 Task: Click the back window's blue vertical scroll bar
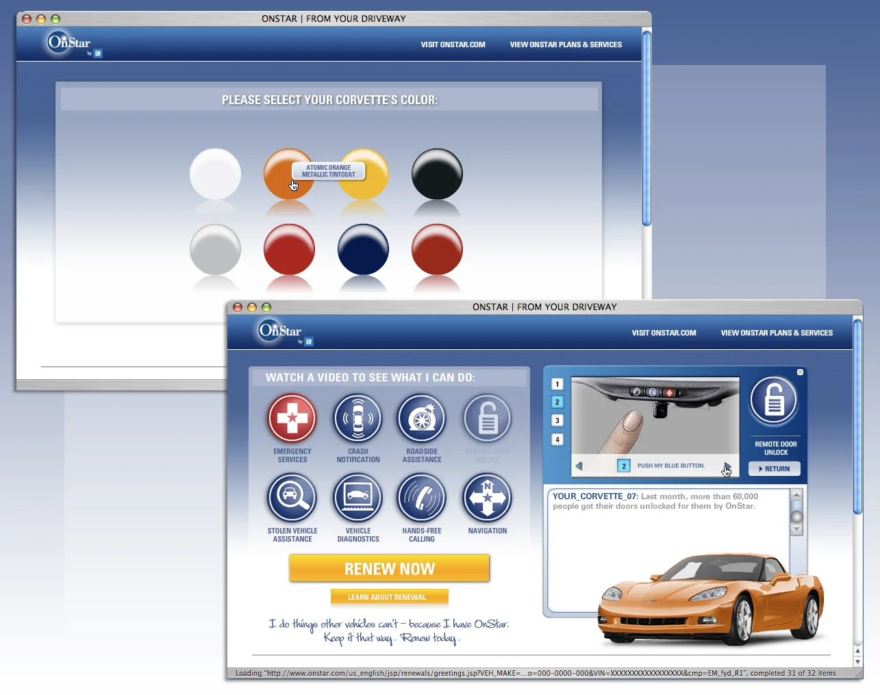tap(646, 128)
